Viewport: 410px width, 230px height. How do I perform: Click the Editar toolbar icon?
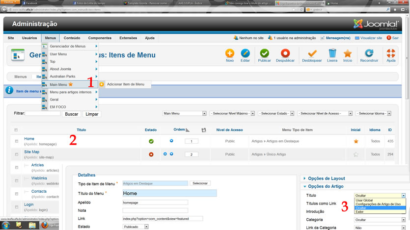[x=245, y=53]
